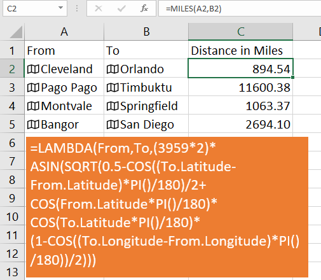Click the geography icon next to Timbuktu
The height and width of the screenshot is (280, 321).
[x=113, y=88]
